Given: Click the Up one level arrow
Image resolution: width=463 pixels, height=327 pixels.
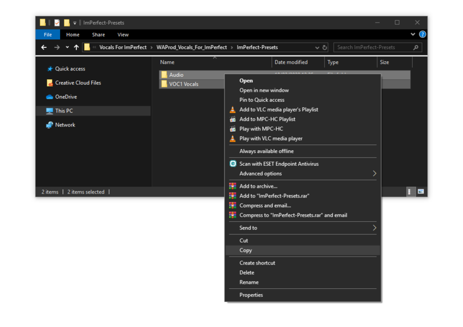Looking at the screenshot, I should [76, 47].
